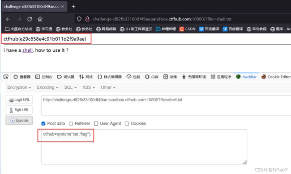This screenshot has height=174, width=291.
Task: Select the HackBar devtools tab
Action: pyautogui.click(x=246, y=77)
